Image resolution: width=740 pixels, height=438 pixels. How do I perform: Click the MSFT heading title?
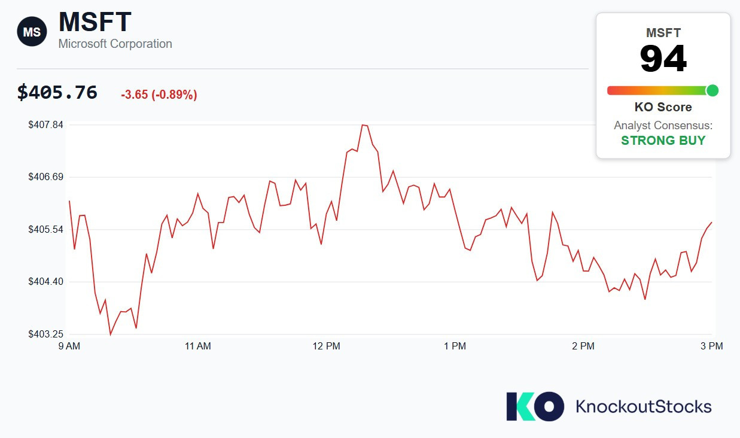coord(95,22)
